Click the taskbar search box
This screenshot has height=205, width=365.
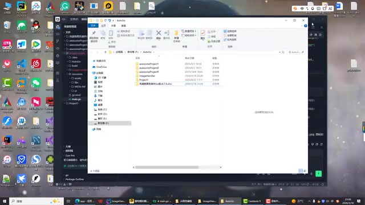[x=36, y=201]
